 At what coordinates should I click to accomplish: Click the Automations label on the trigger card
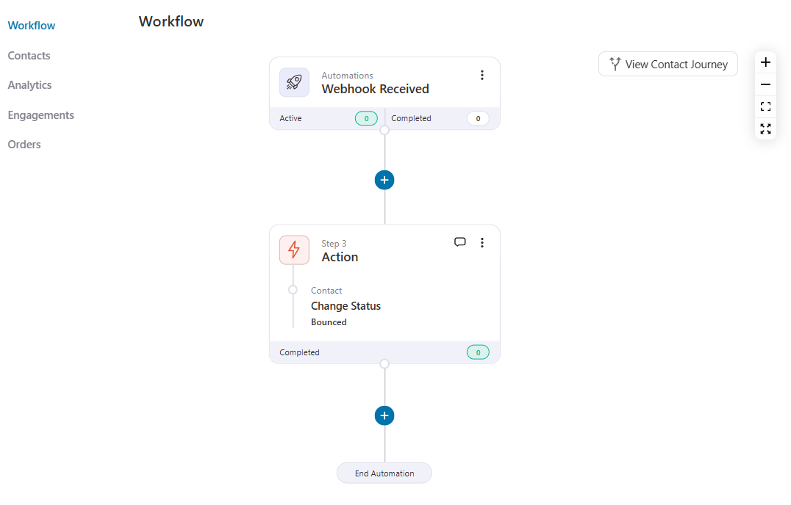coord(347,76)
